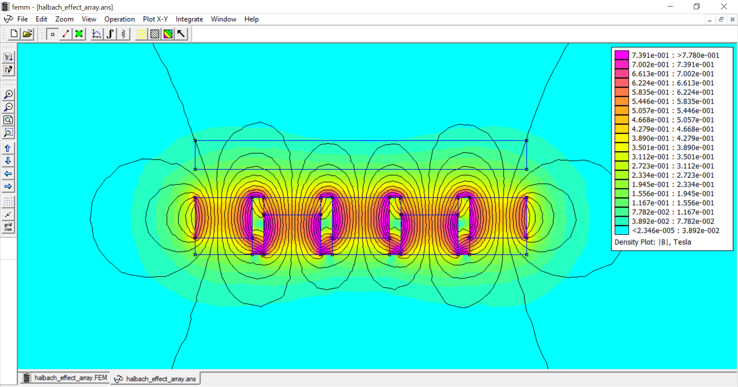Toggle the show grid dotted icon
738x387 pixels.
point(8,201)
